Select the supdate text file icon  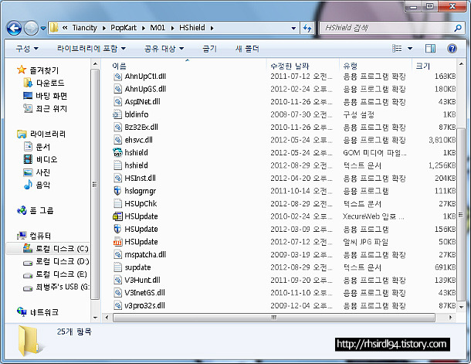117,267
